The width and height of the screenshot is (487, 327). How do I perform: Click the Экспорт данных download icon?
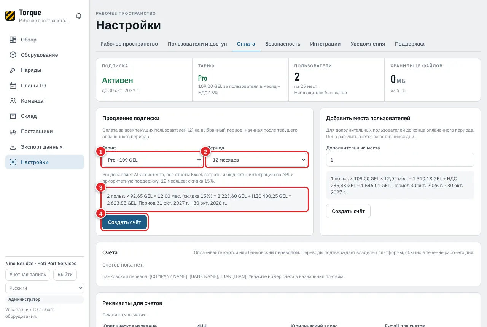pyautogui.click(x=13, y=147)
